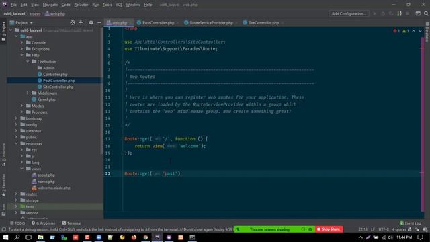Collapse the Controllers folder

[28, 61]
